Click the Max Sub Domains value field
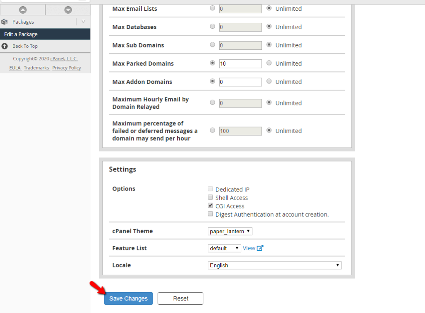Viewport: 425px width, 313px height. coord(240,45)
